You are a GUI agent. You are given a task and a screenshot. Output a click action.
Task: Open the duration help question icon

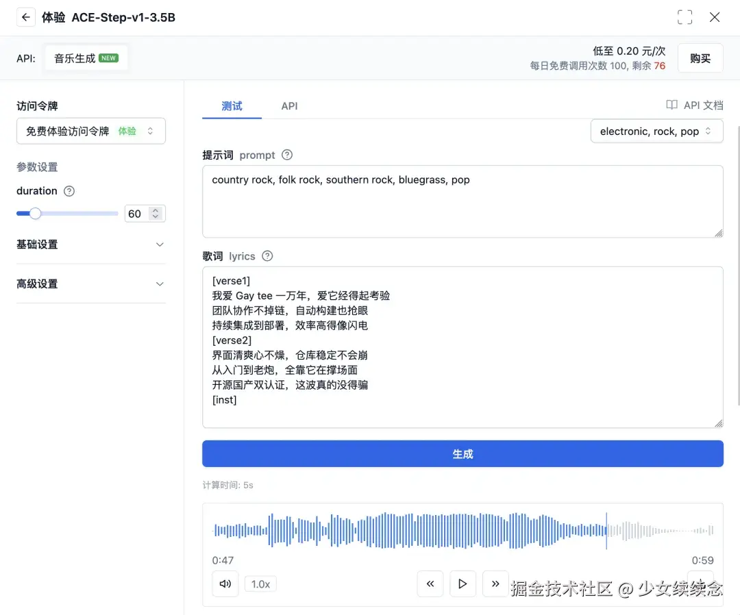(x=69, y=191)
